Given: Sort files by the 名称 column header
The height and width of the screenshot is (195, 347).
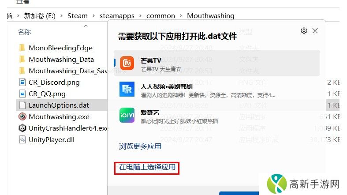Looking at the screenshot, I should click(24, 32).
